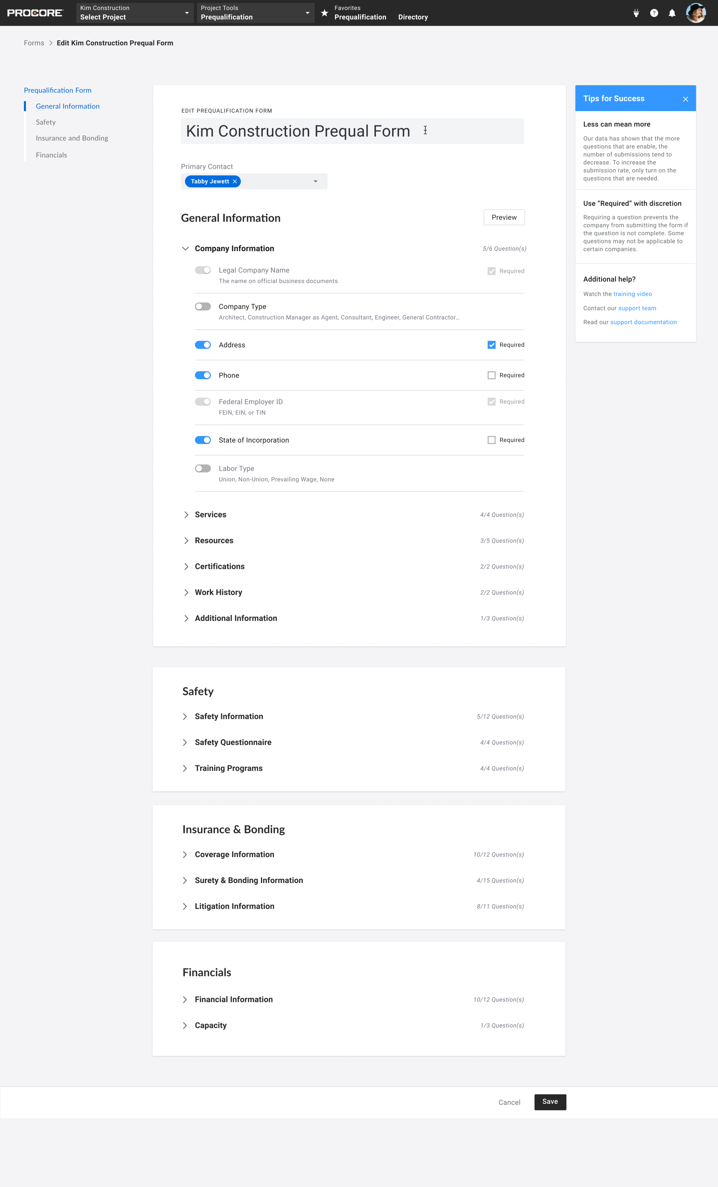Click the Procore logo
Viewport: 718px width, 1187px height.
35,13
